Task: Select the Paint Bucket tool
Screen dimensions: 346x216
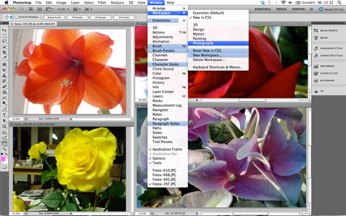Action: coord(4,92)
